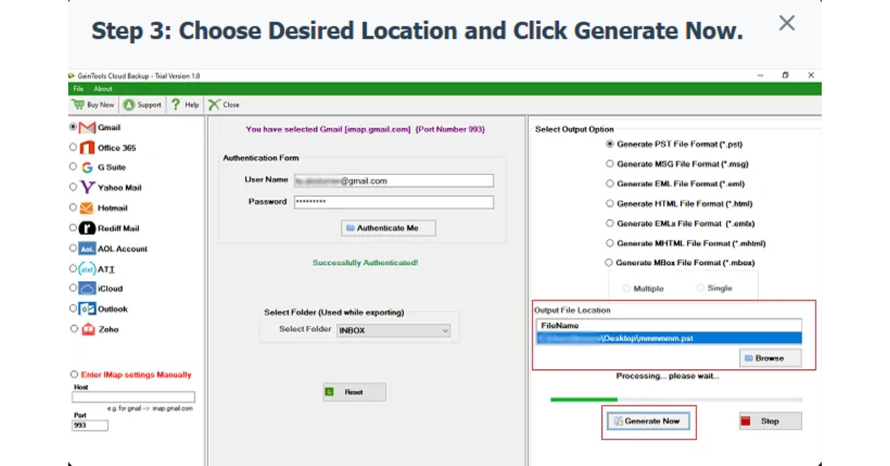Screen dimensions: 890x466
Task: Select the Hotmail radio button
Action: (x=73, y=208)
